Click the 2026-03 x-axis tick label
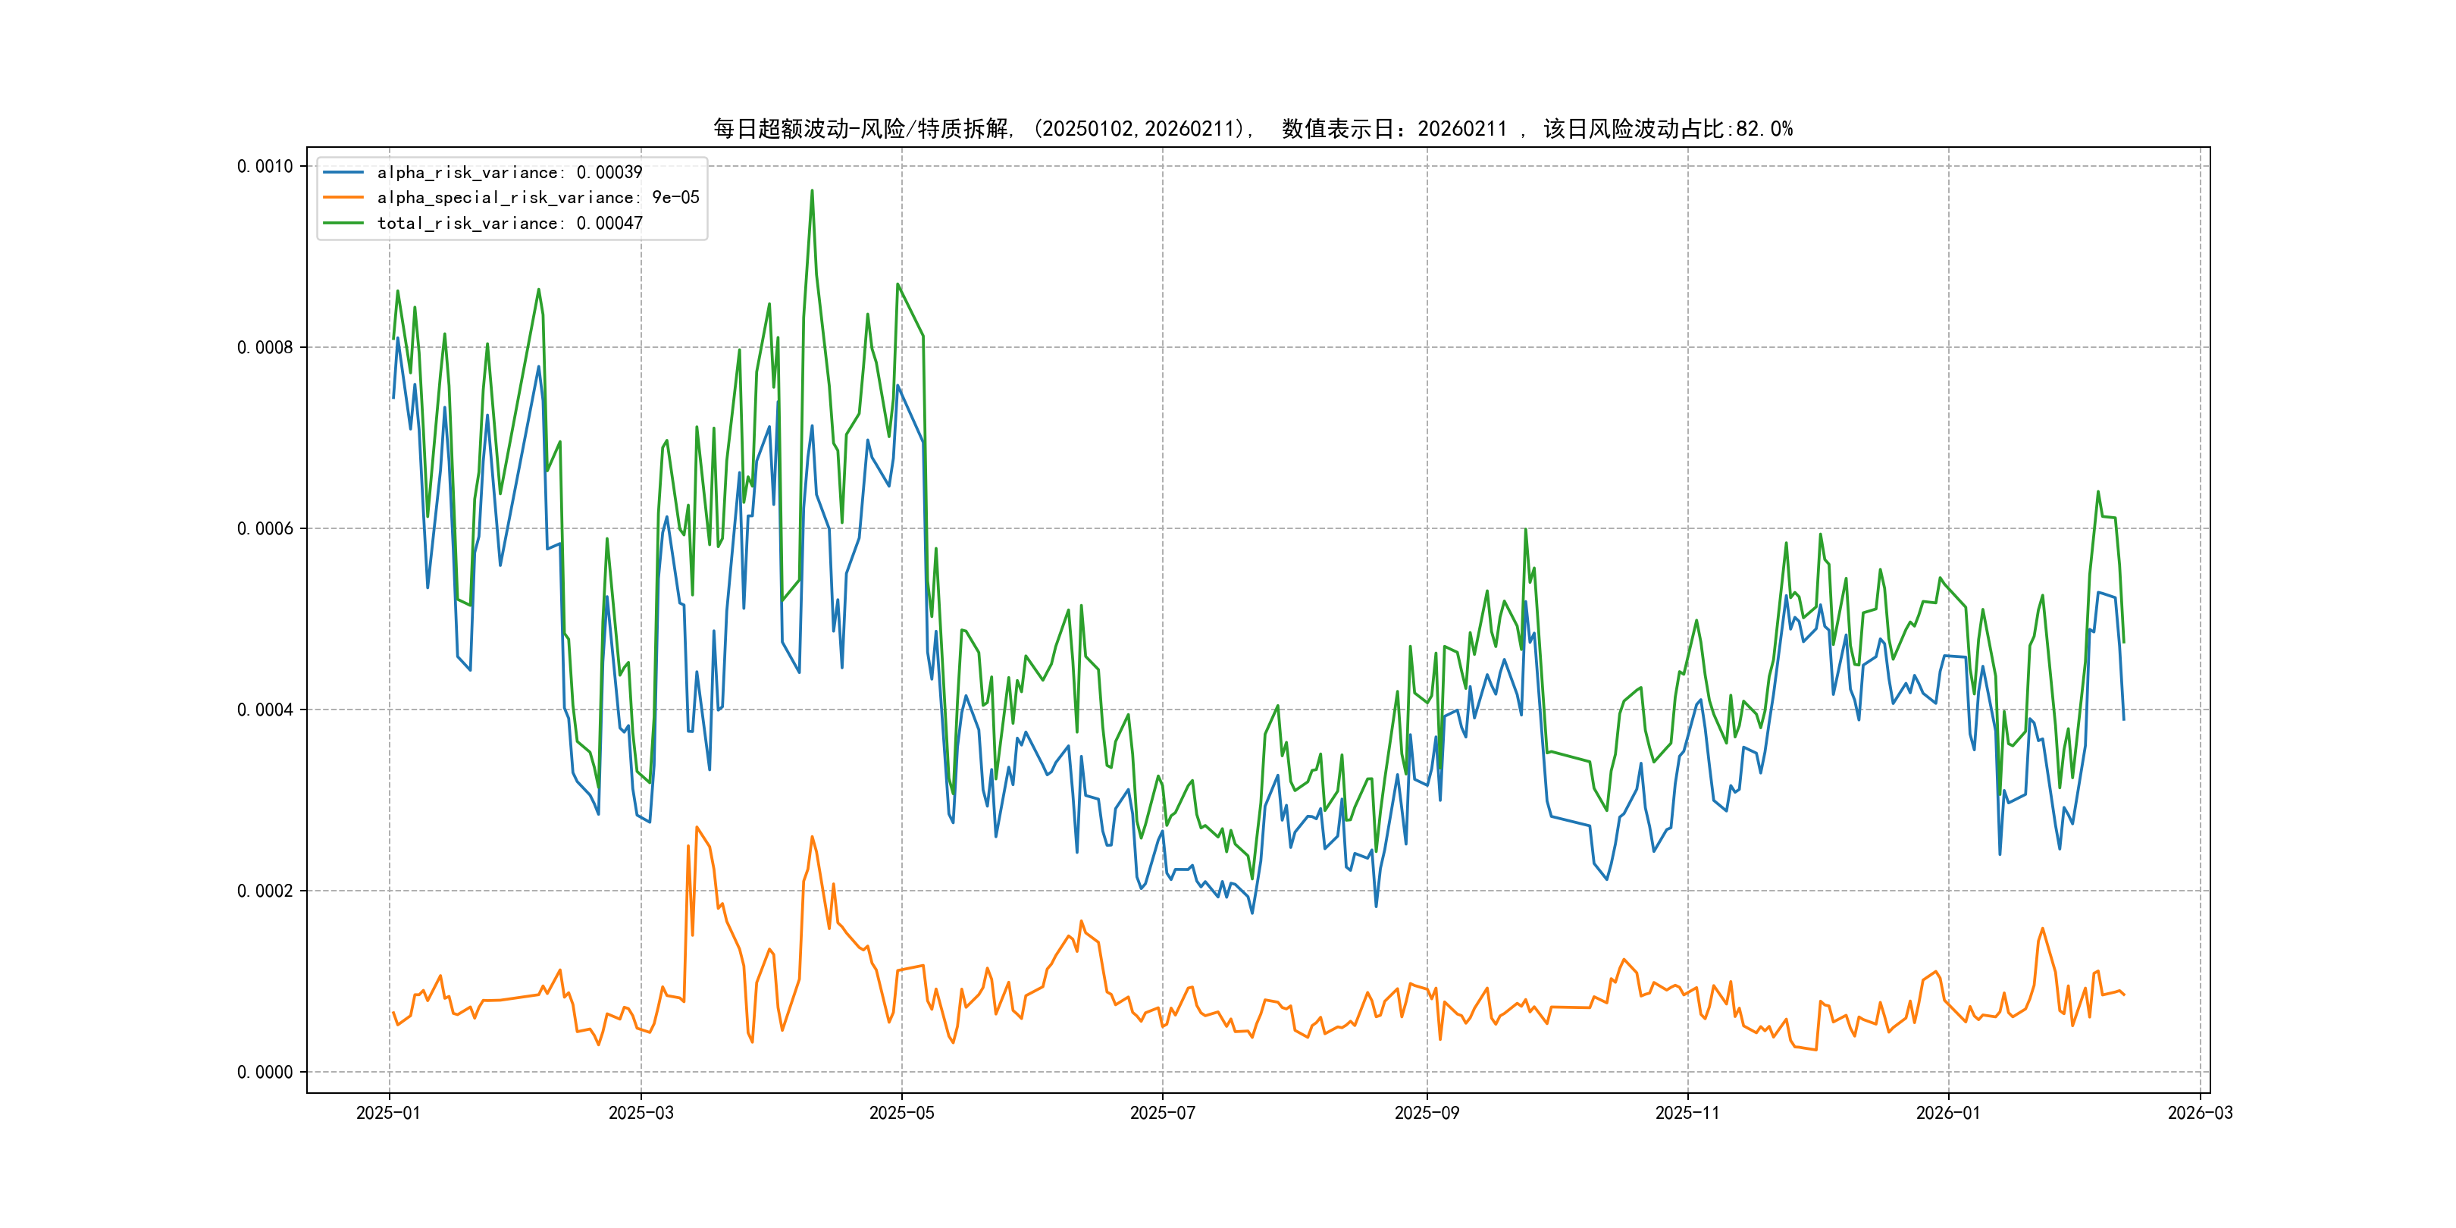Screen dimensions: 2456x1228 [x=2200, y=1113]
